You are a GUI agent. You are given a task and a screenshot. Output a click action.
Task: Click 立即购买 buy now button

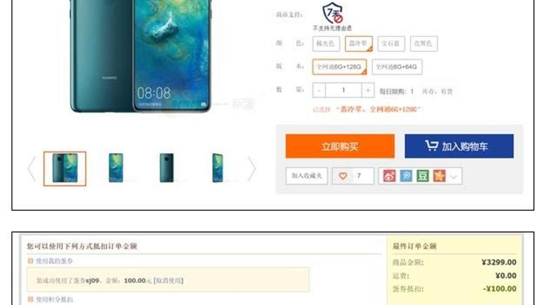340,146
